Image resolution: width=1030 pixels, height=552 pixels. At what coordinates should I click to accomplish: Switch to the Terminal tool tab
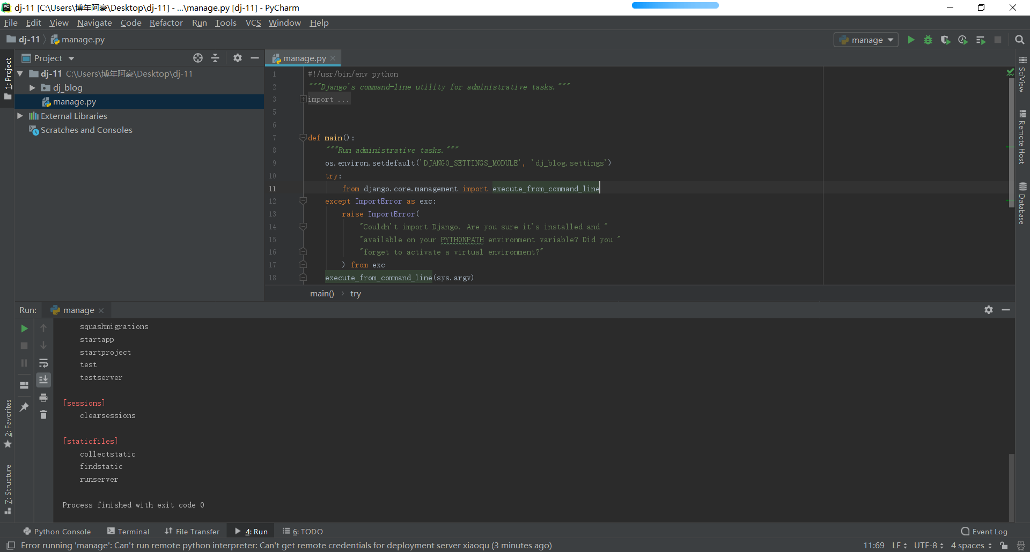tap(128, 531)
